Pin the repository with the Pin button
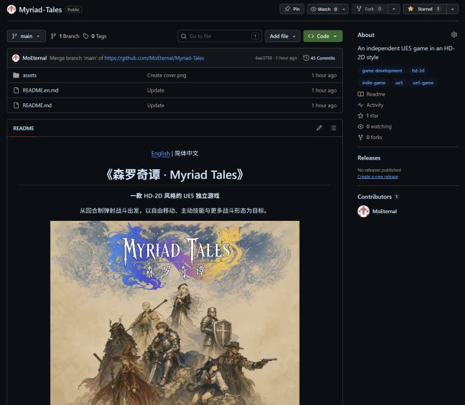 point(292,9)
